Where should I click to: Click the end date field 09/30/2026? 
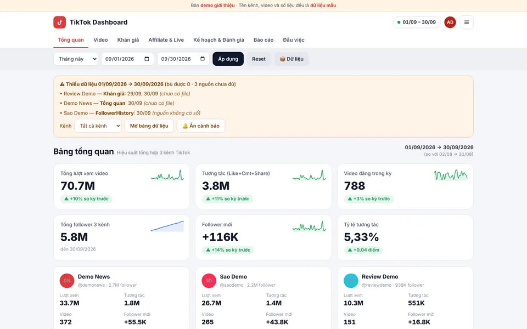183,59
